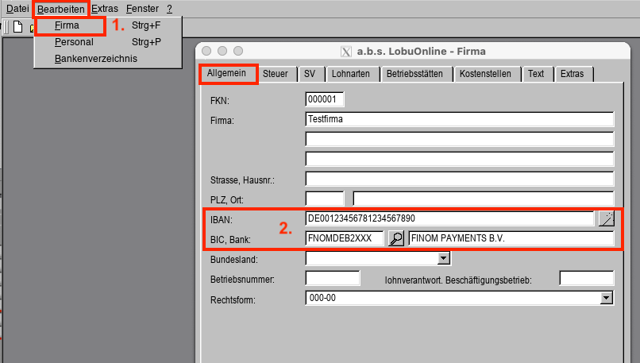This screenshot has width=640, height=363.
Task: Click the IBAN magic wand icon
Action: coord(606,218)
